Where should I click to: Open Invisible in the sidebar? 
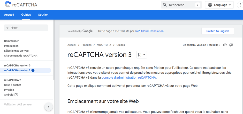click(9, 90)
